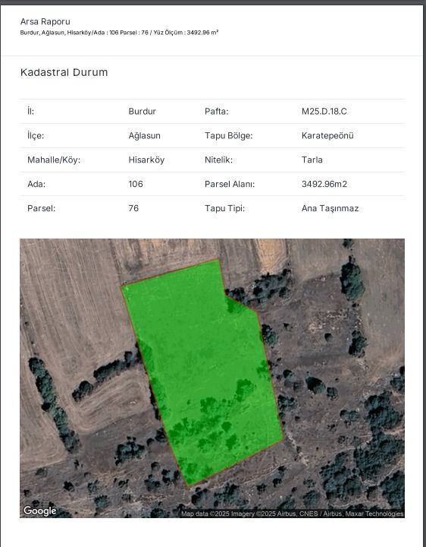Click the Parsel Alanı value 3492.96m2
Viewport: 426px width, 547px height.
click(324, 184)
